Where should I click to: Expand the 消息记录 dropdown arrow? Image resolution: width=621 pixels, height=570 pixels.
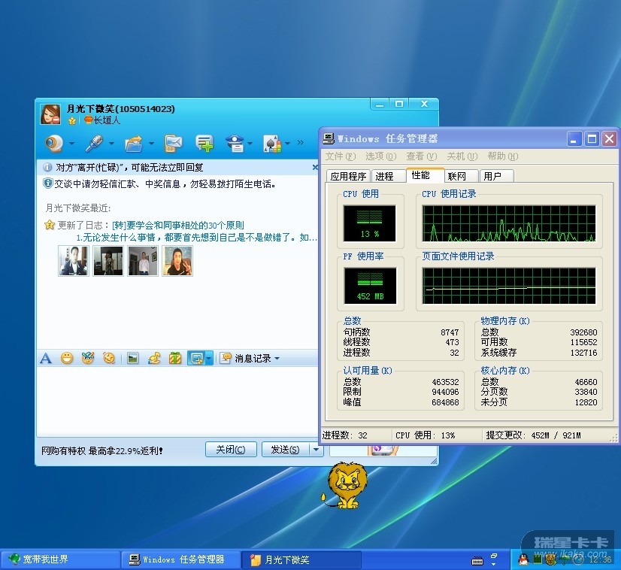click(x=277, y=359)
